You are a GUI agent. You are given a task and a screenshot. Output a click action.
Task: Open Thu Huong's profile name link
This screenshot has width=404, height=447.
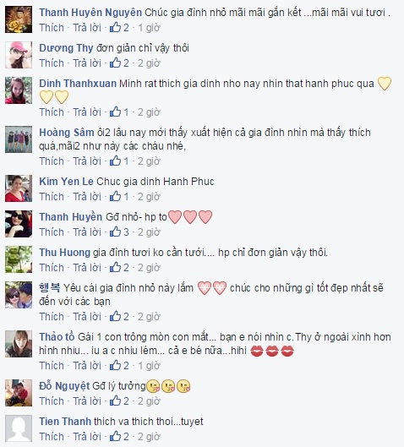(x=65, y=253)
